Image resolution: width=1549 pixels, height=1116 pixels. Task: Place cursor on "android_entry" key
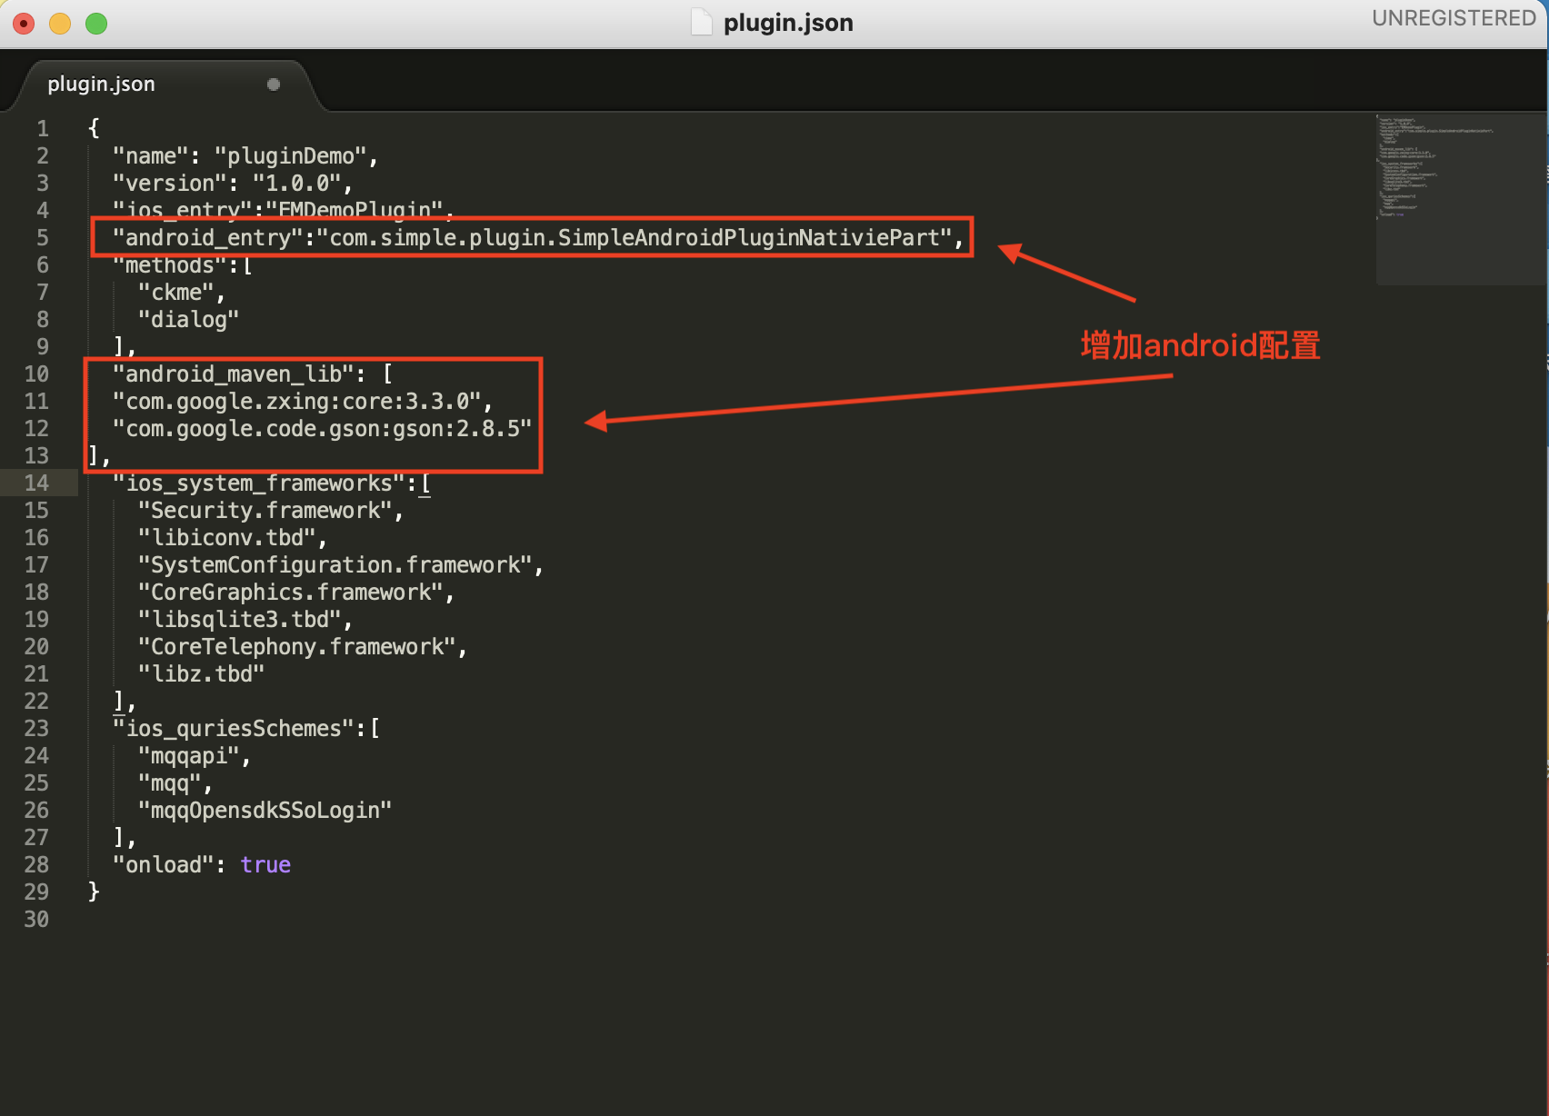click(x=207, y=238)
